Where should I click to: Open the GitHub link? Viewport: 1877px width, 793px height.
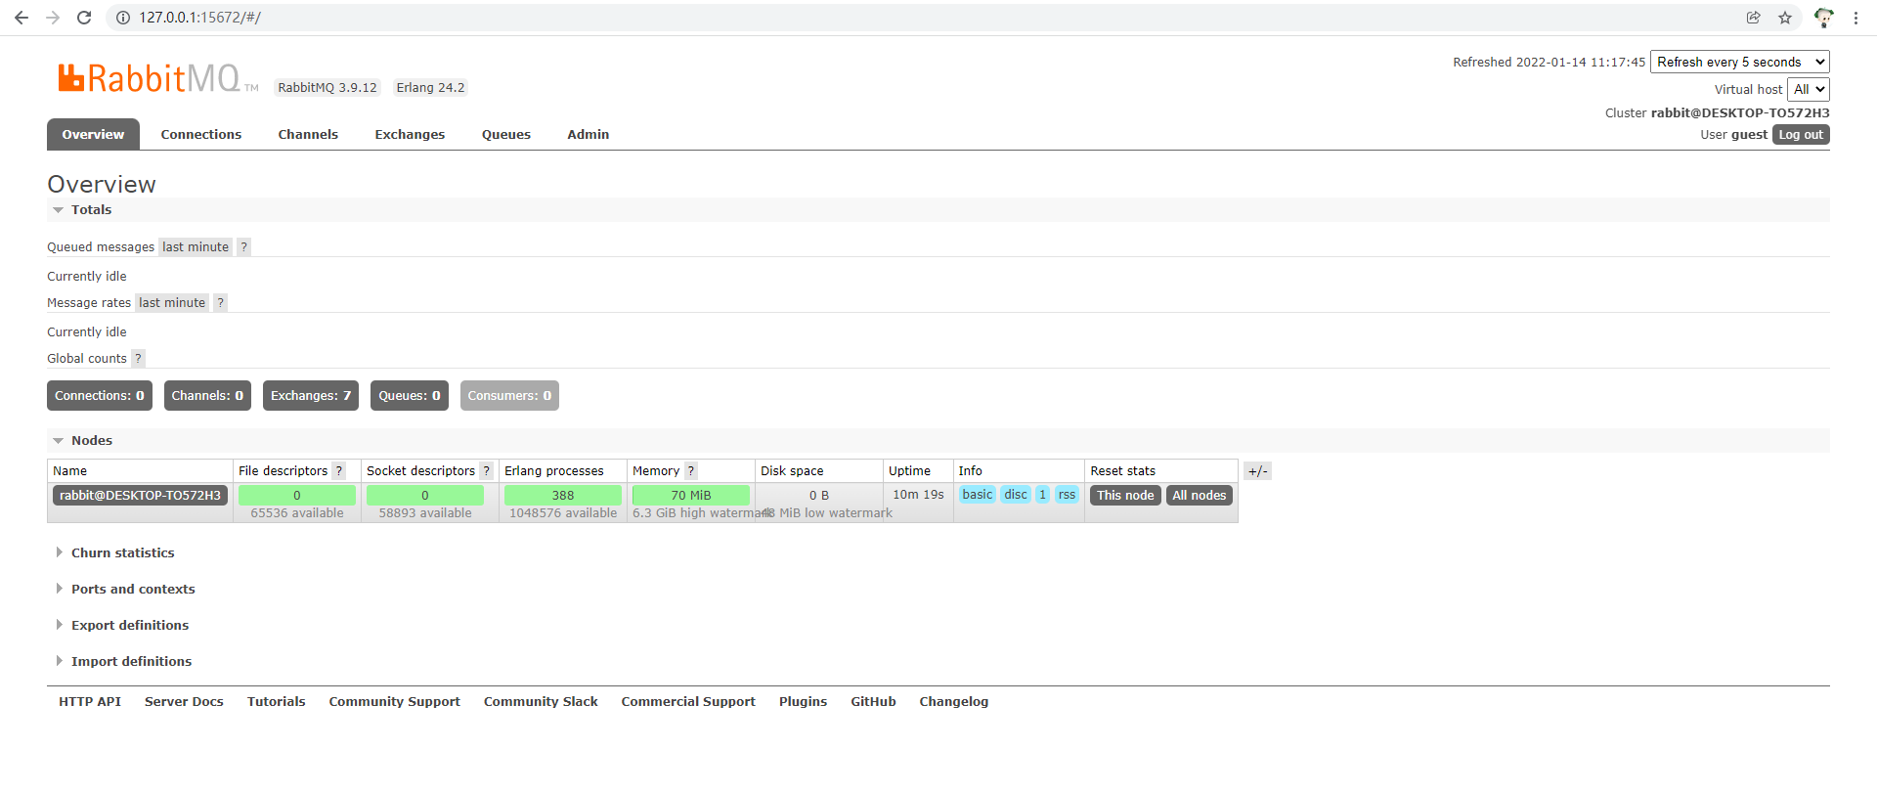[873, 702]
